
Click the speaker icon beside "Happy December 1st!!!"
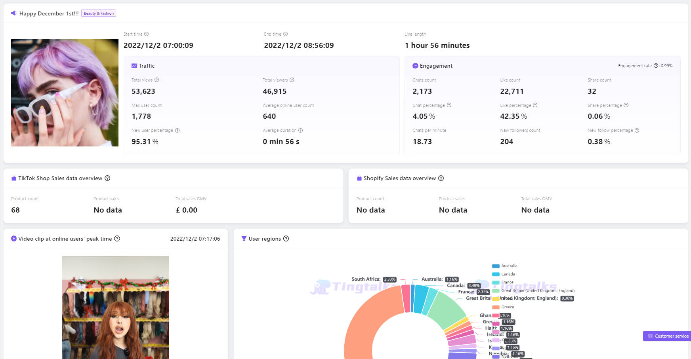click(x=13, y=13)
